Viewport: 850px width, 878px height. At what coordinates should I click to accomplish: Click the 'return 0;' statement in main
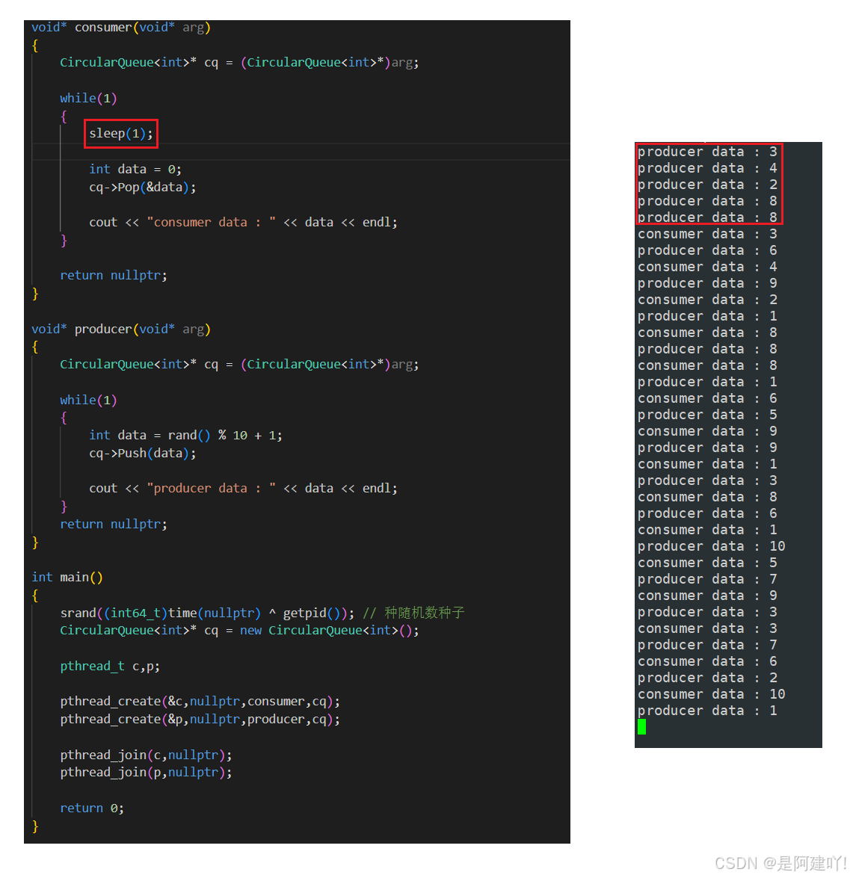click(92, 809)
